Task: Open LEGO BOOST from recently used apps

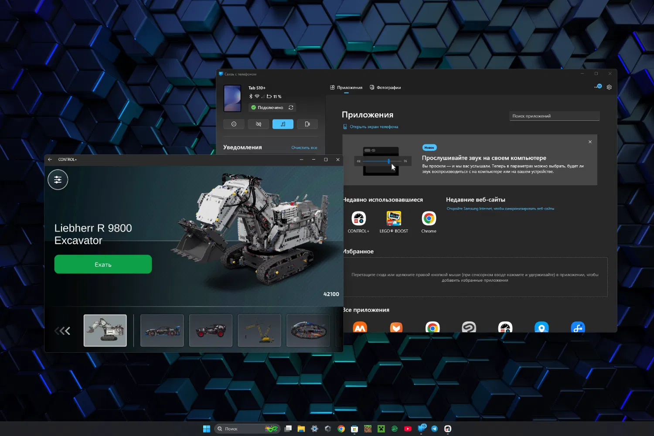Action: click(x=394, y=222)
